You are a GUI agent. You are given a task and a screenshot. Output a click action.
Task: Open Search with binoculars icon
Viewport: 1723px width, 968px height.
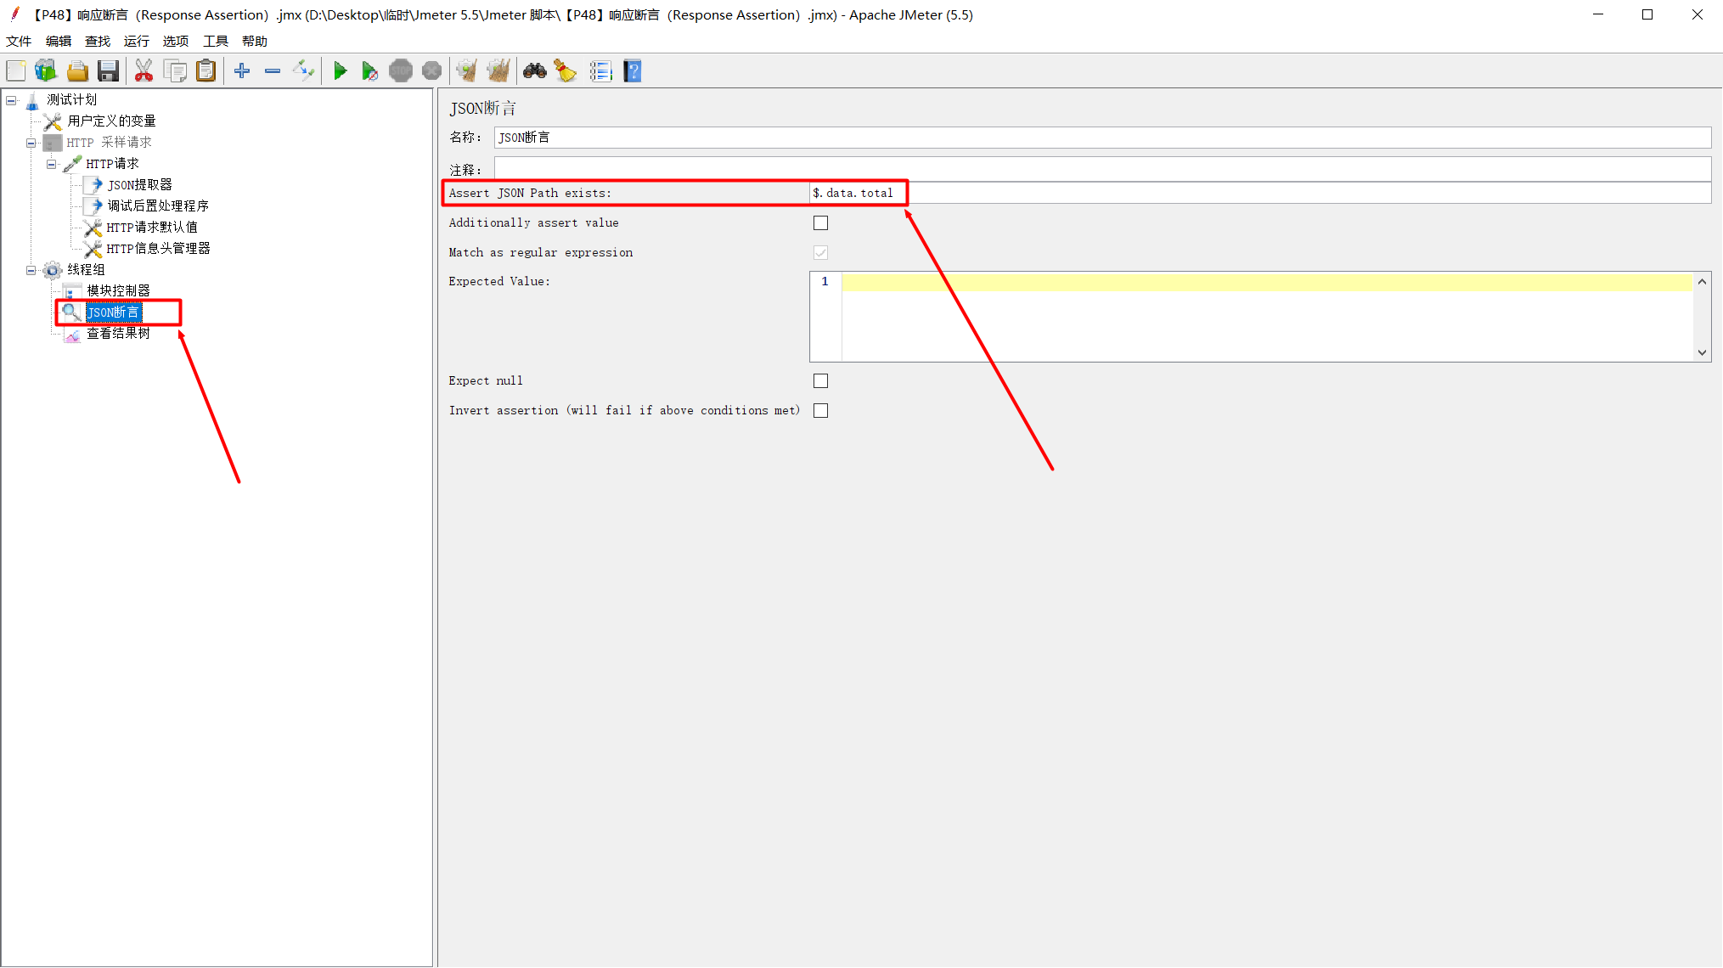534,71
